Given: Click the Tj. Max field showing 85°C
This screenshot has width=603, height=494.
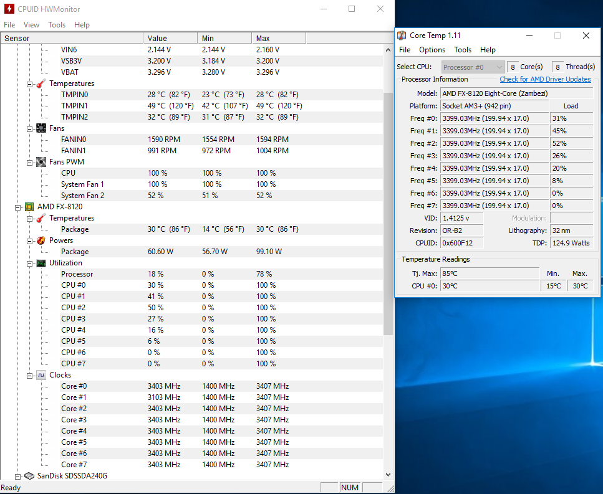Looking at the screenshot, I should click(490, 274).
